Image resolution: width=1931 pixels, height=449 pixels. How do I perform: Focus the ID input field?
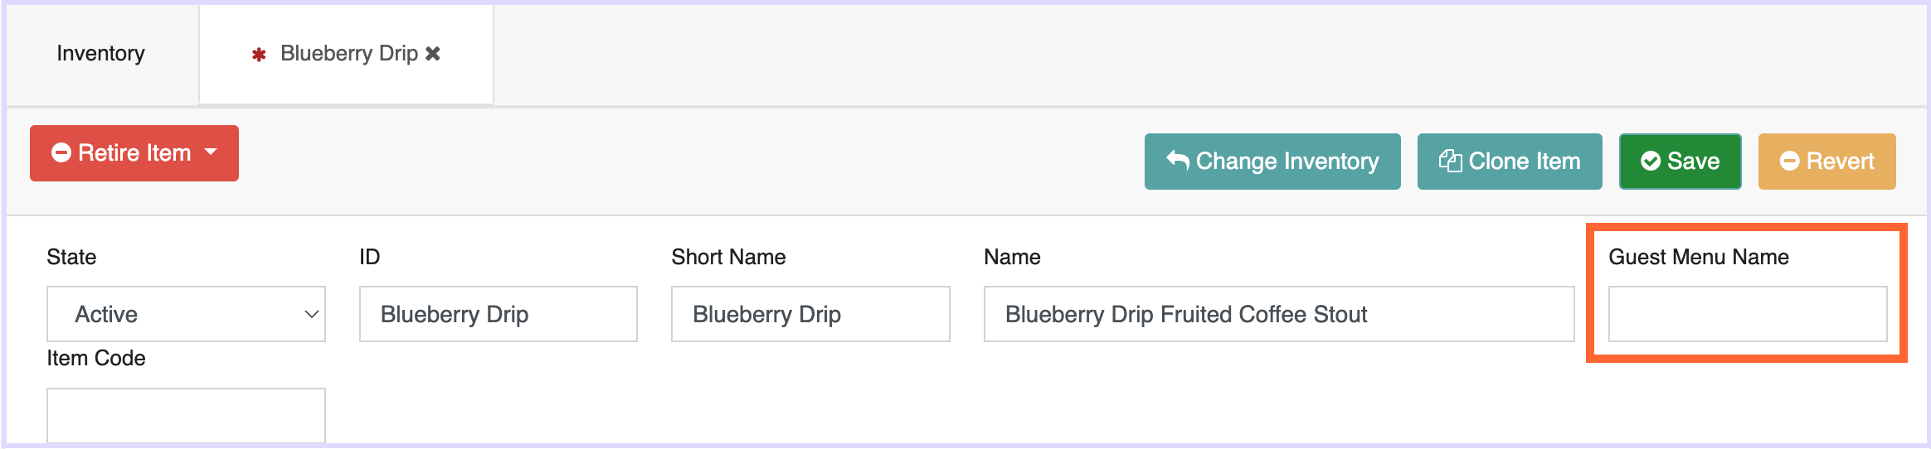pyautogui.click(x=498, y=314)
